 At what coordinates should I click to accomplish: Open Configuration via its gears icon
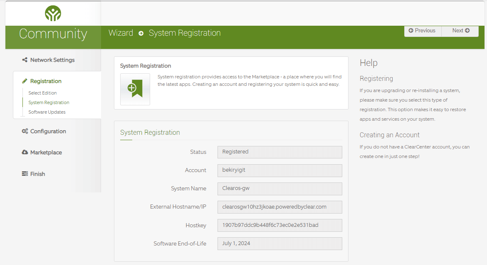point(25,131)
